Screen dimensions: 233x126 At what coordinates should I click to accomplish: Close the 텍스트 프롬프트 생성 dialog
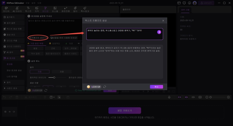tap(163, 21)
